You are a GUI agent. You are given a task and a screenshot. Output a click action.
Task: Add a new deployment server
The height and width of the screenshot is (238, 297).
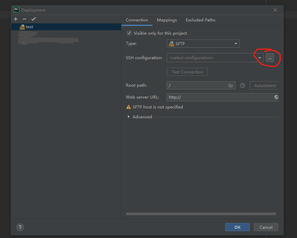click(16, 19)
